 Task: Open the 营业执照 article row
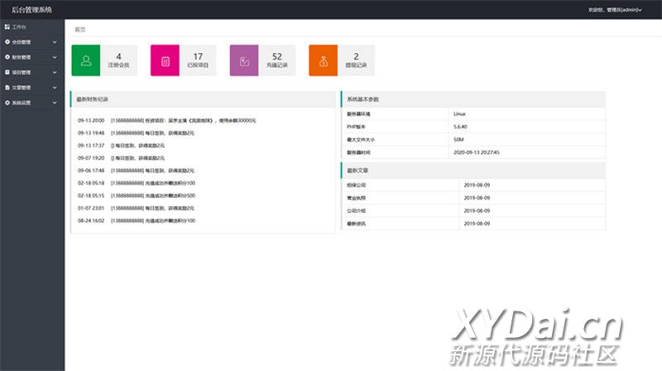coord(473,198)
